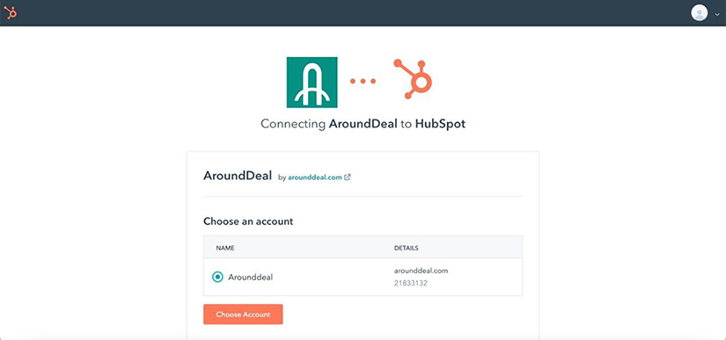Click the three orange connector dots
Image resolution: width=726 pixels, height=340 pixels.
[x=363, y=82]
